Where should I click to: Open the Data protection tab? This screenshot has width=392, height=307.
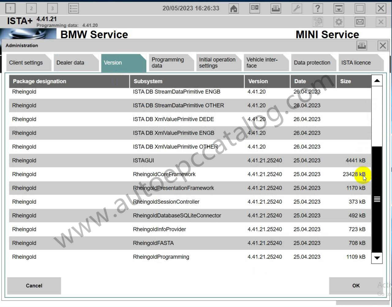[313, 63]
